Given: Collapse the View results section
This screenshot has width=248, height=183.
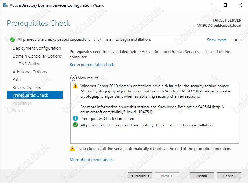Looking at the screenshot, I should (73, 78).
